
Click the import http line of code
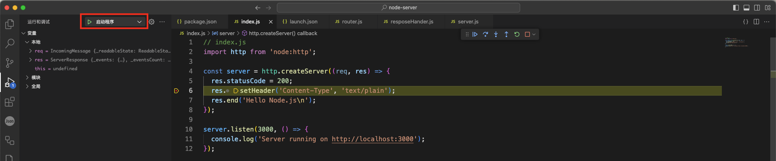click(x=259, y=52)
